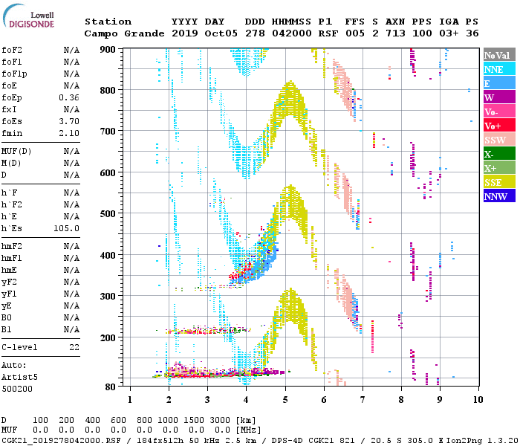The image size is (520, 446).
Task: Click the h`F2 parameter label
Action: point(12,204)
